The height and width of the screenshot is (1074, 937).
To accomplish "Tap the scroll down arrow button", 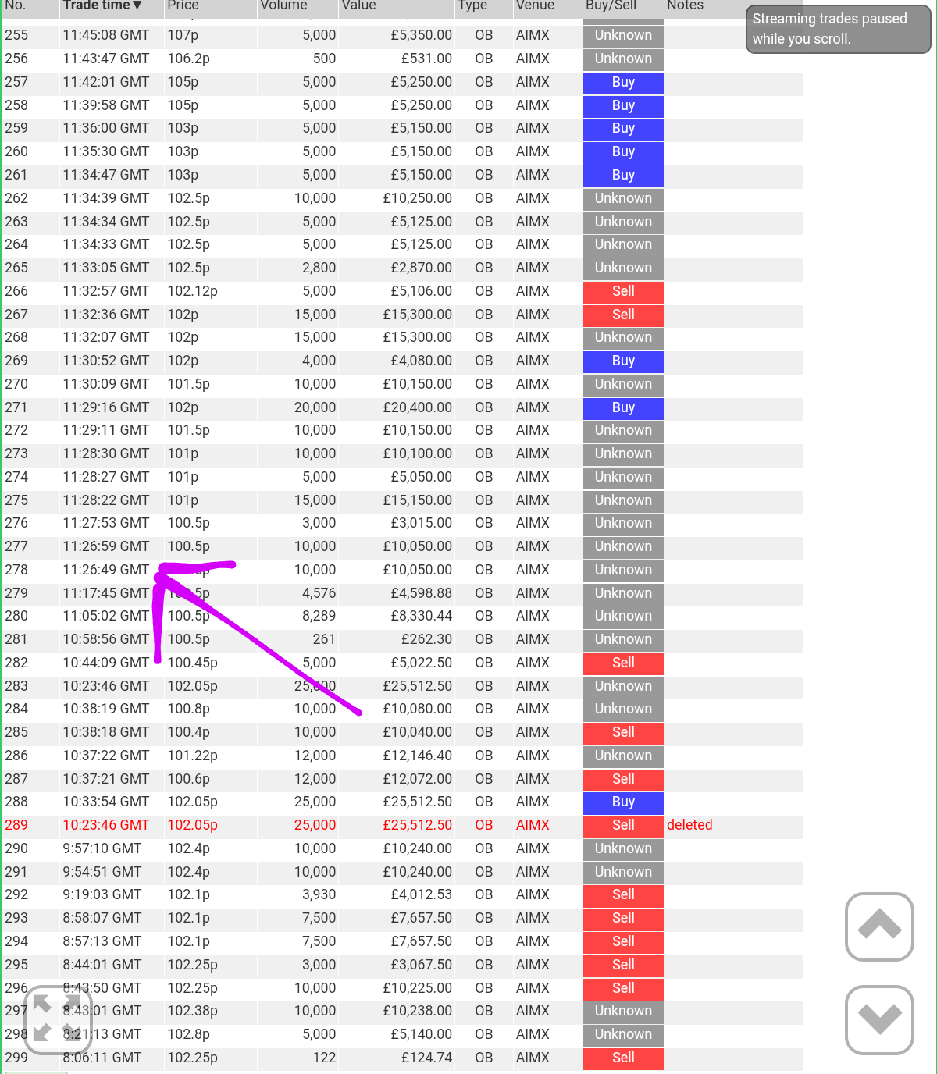I will tap(879, 1019).
